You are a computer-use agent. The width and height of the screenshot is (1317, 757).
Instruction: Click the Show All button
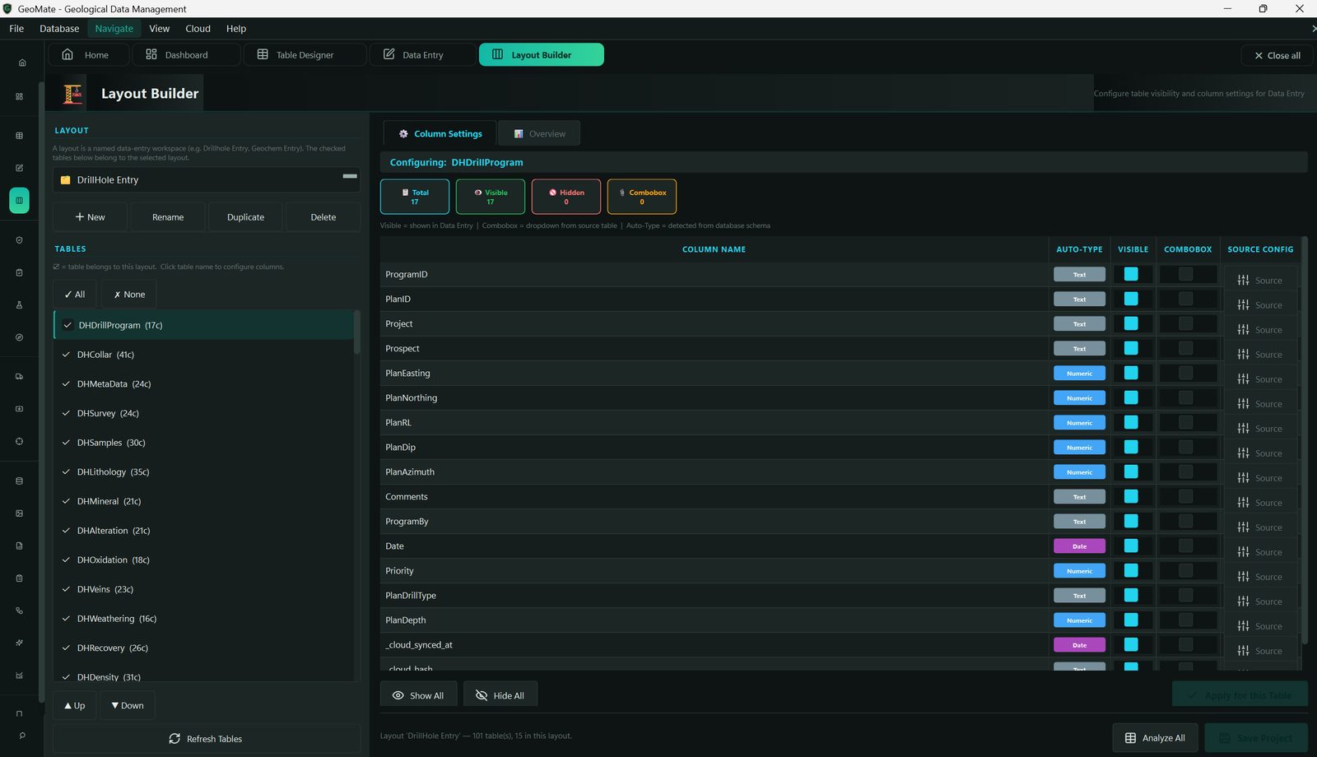click(x=418, y=695)
